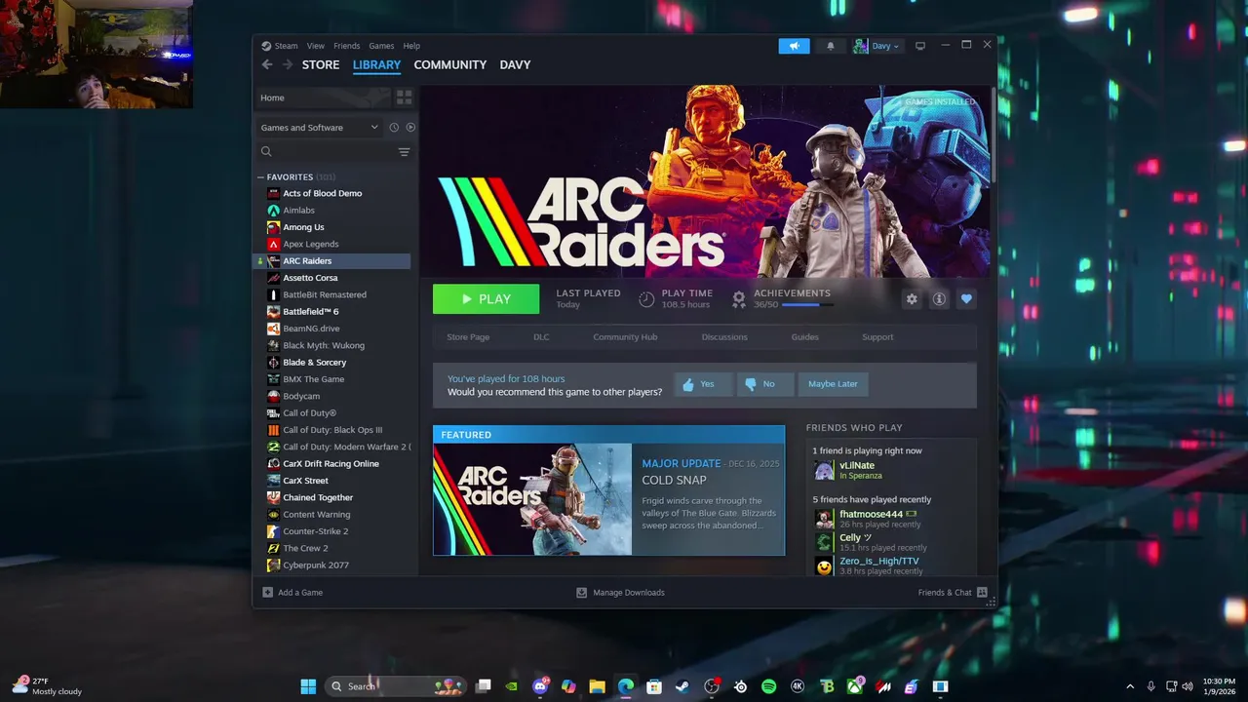Open the Davy account dropdown
1248x702 pixels.
(x=877, y=46)
